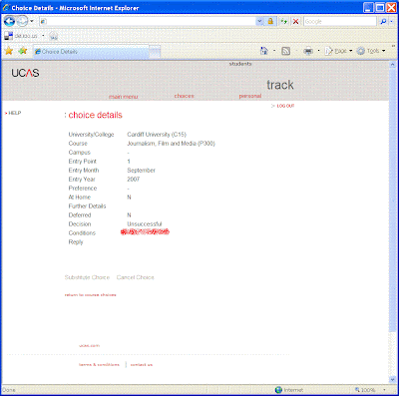
Task: Open the recent pages dropdown beside Forward
Action: tap(32, 21)
